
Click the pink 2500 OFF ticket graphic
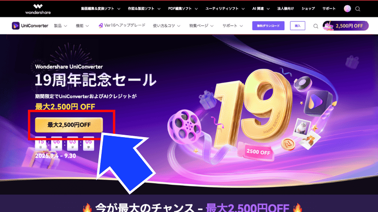(257, 152)
